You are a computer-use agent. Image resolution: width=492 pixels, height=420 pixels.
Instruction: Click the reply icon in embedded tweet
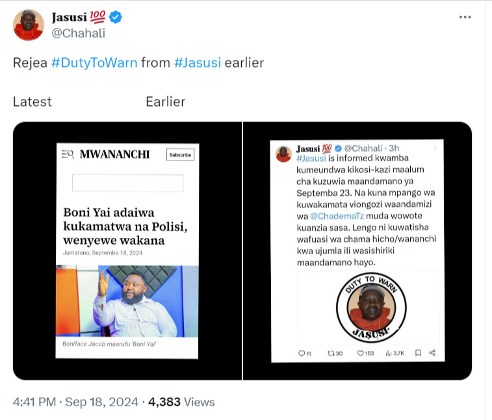click(x=302, y=354)
